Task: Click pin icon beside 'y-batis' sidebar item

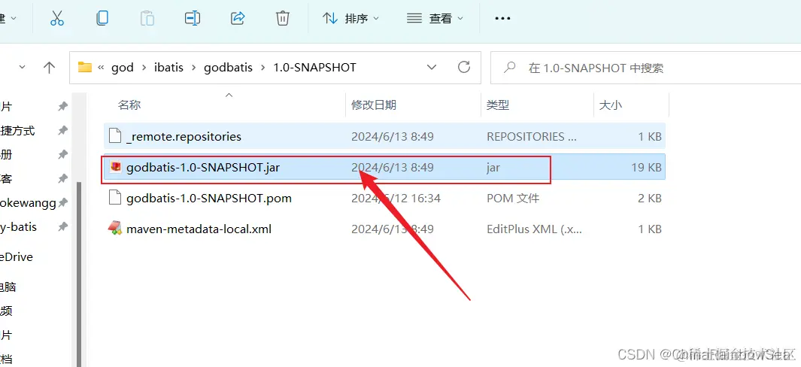Action: [62, 226]
